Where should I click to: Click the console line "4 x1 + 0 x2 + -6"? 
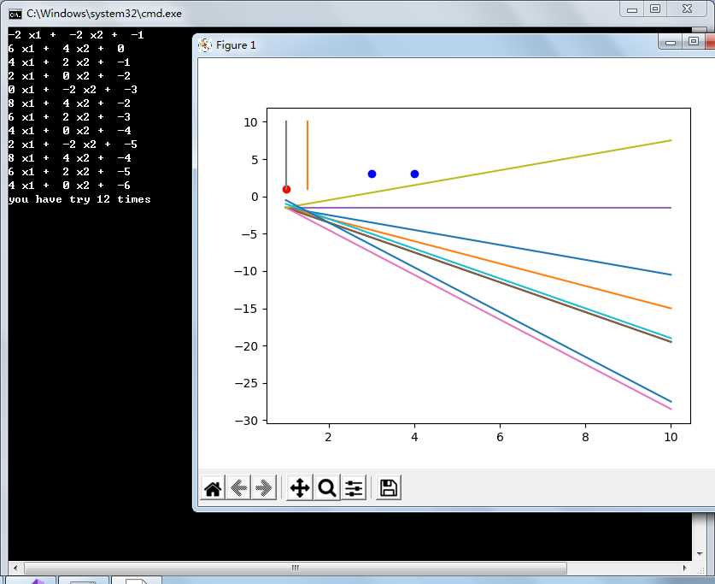[x=69, y=186]
